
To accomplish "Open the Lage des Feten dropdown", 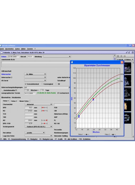I will point(39,136).
